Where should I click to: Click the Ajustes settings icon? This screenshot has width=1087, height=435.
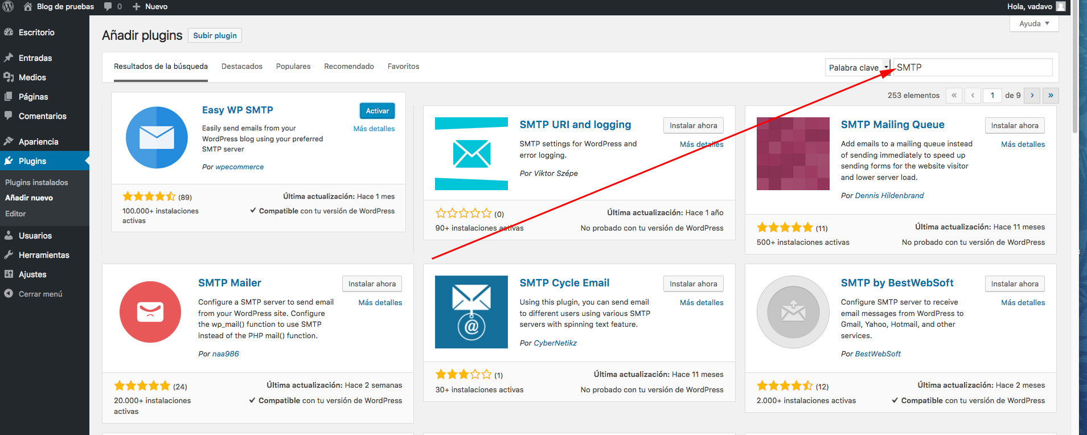[x=9, y=274]
